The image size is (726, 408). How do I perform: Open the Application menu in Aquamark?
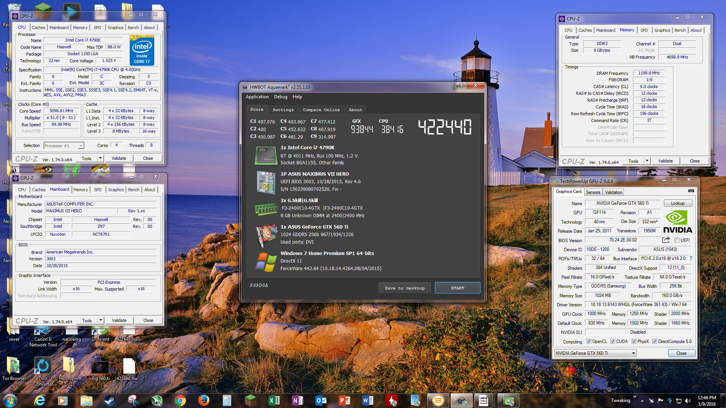point(257,97)
